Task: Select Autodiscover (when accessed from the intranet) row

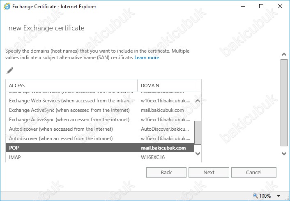Action: coord(100,138)
